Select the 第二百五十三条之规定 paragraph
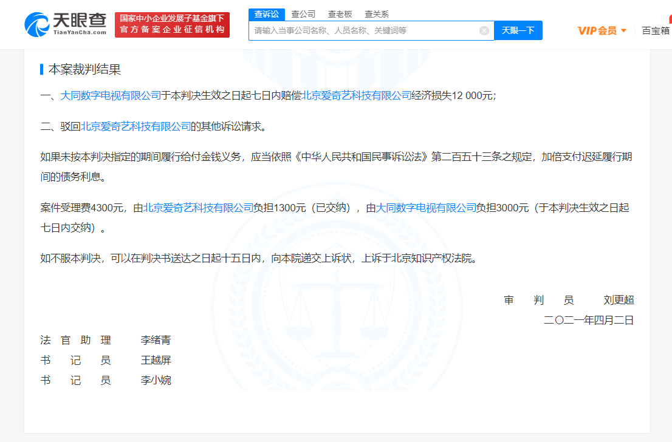 click(x=336, y=166)
